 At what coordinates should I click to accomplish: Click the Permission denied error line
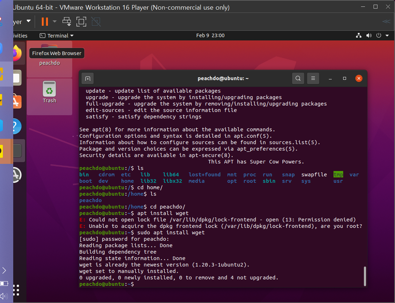(218, 220)
